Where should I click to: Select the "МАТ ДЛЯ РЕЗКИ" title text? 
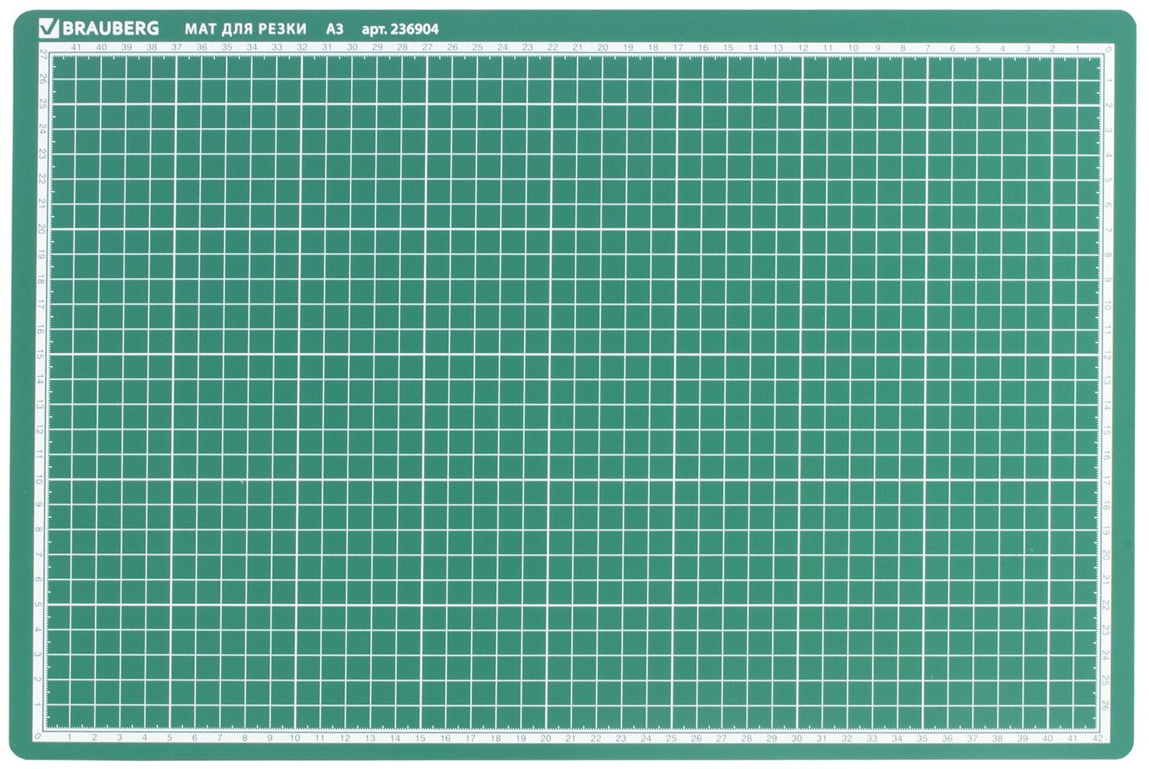coord(245,30)
